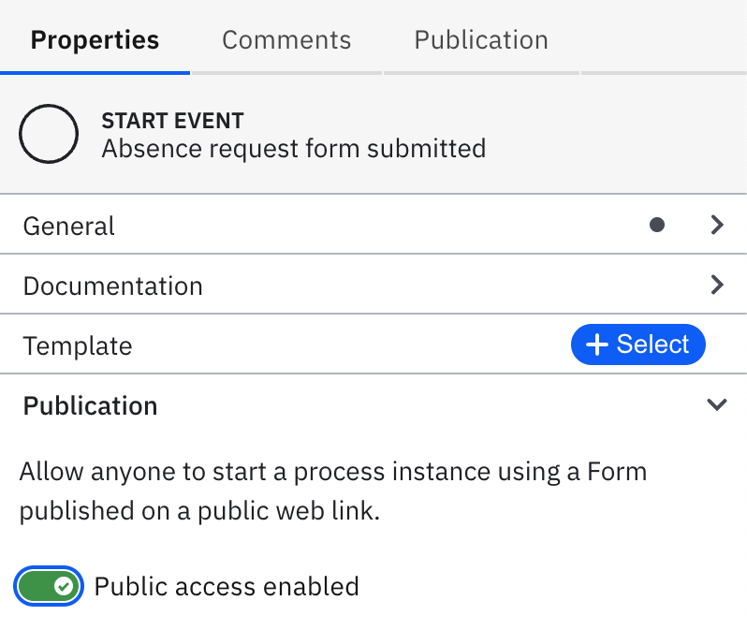
Task: Click the 'Absence request form submitted' name
Action: [293, 149]
